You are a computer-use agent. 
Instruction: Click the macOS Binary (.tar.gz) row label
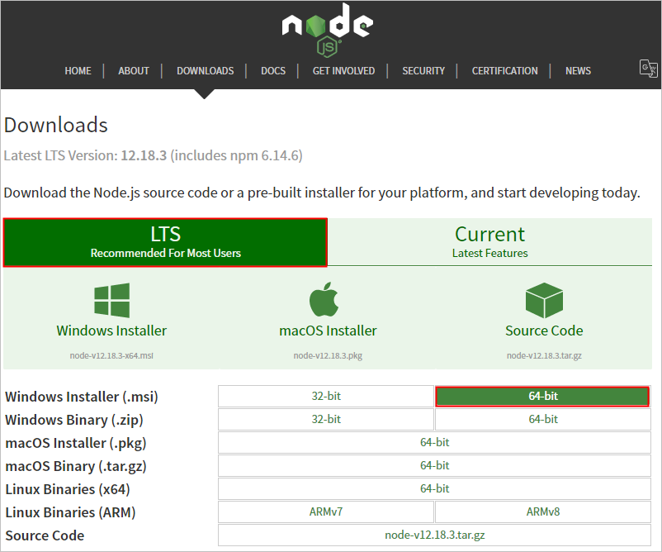click(x=76, y=467)
